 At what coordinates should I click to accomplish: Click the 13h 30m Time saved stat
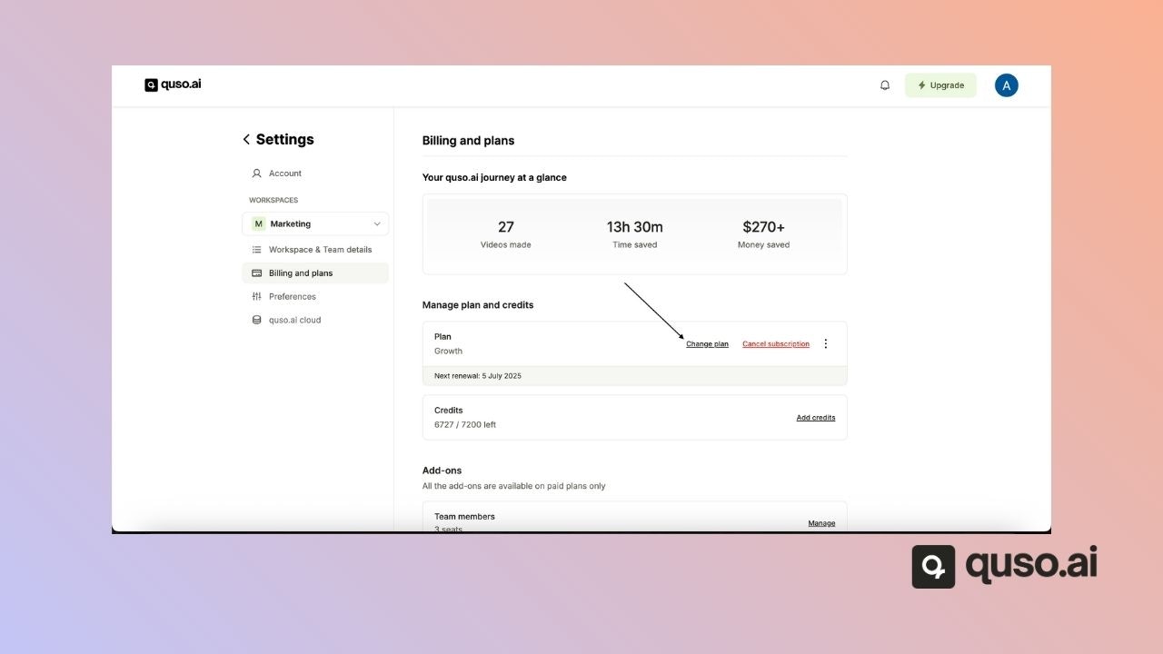[x=635, y=233]
